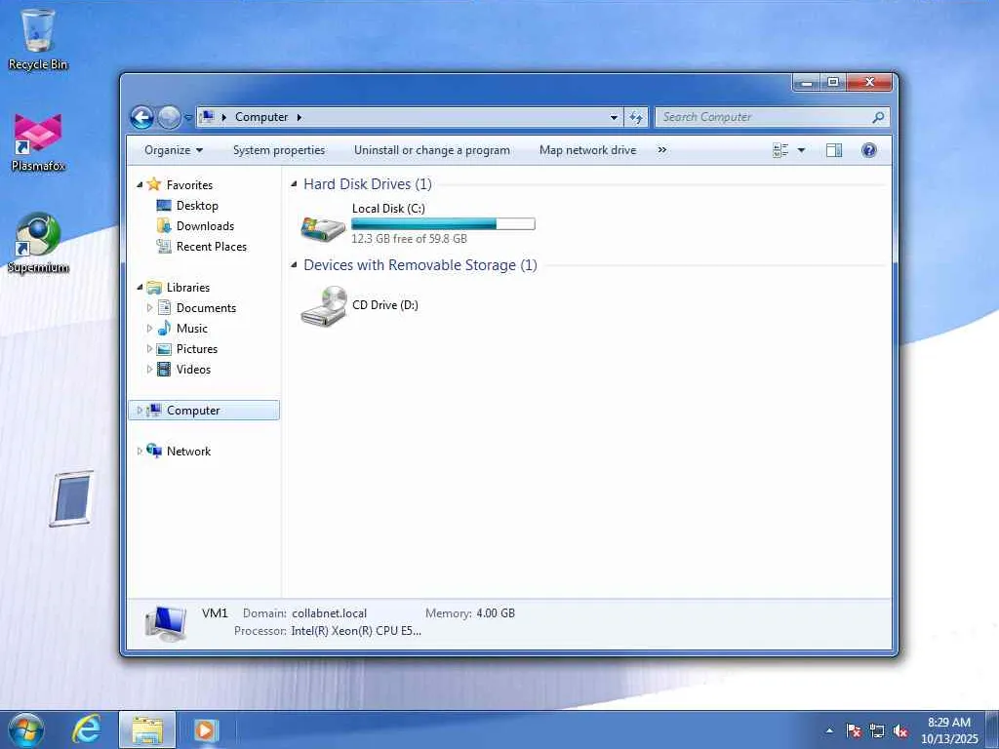The width and height of the screenshot is (999, 749).
Task: Launch the Plasmafox desktop shortcut
Action: [x=38, y=142]
